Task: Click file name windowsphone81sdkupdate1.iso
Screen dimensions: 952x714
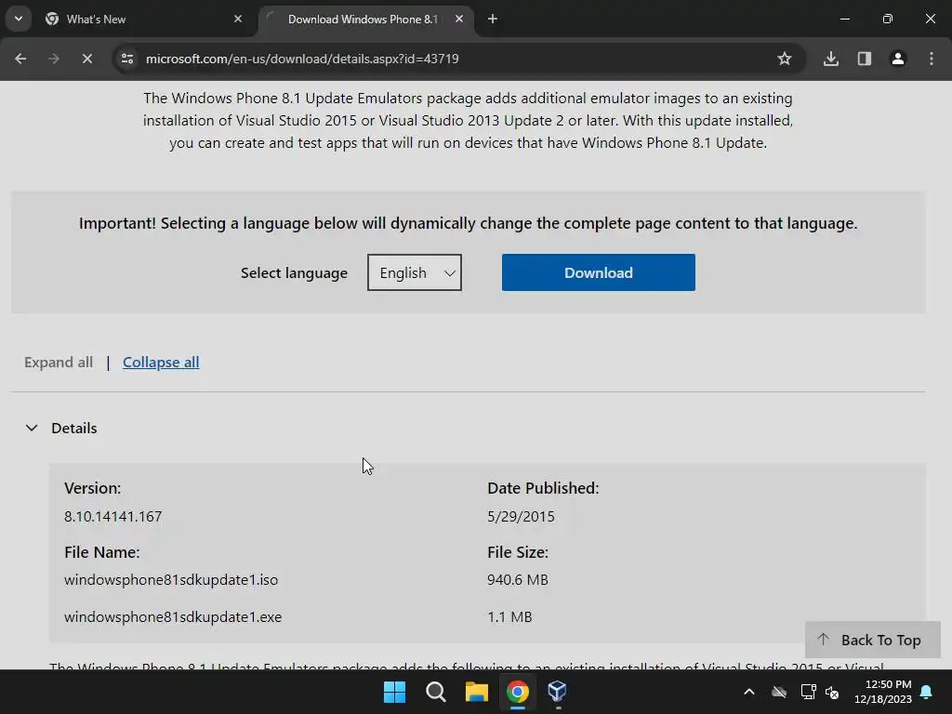Action: click(171, 580)
